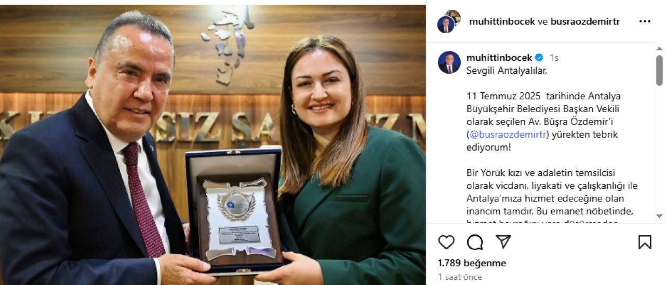Click muhittinbocek's avatar beside the caption
This screenshot has width=665, height=285.
(x=449, y=62)
